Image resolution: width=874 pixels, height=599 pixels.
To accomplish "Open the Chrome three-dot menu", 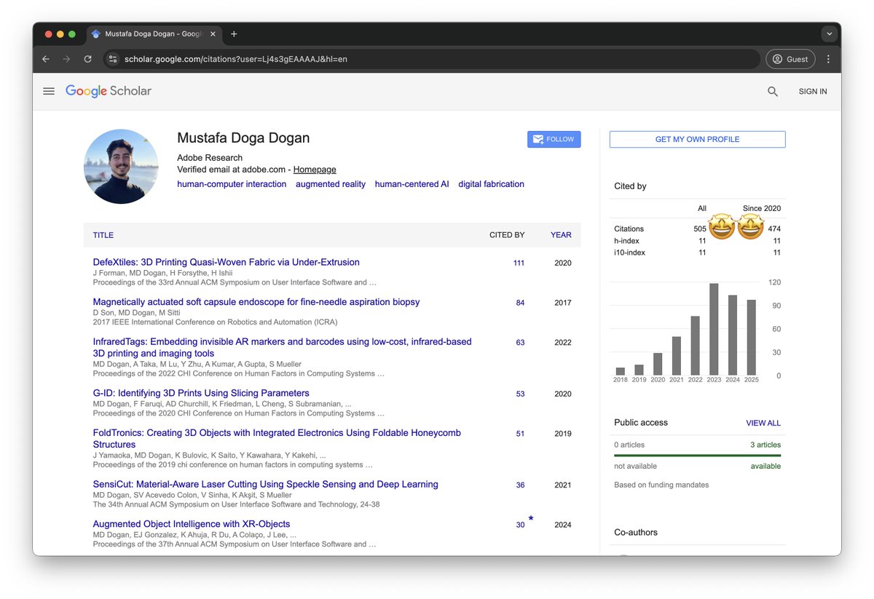I will pos(828,59).
